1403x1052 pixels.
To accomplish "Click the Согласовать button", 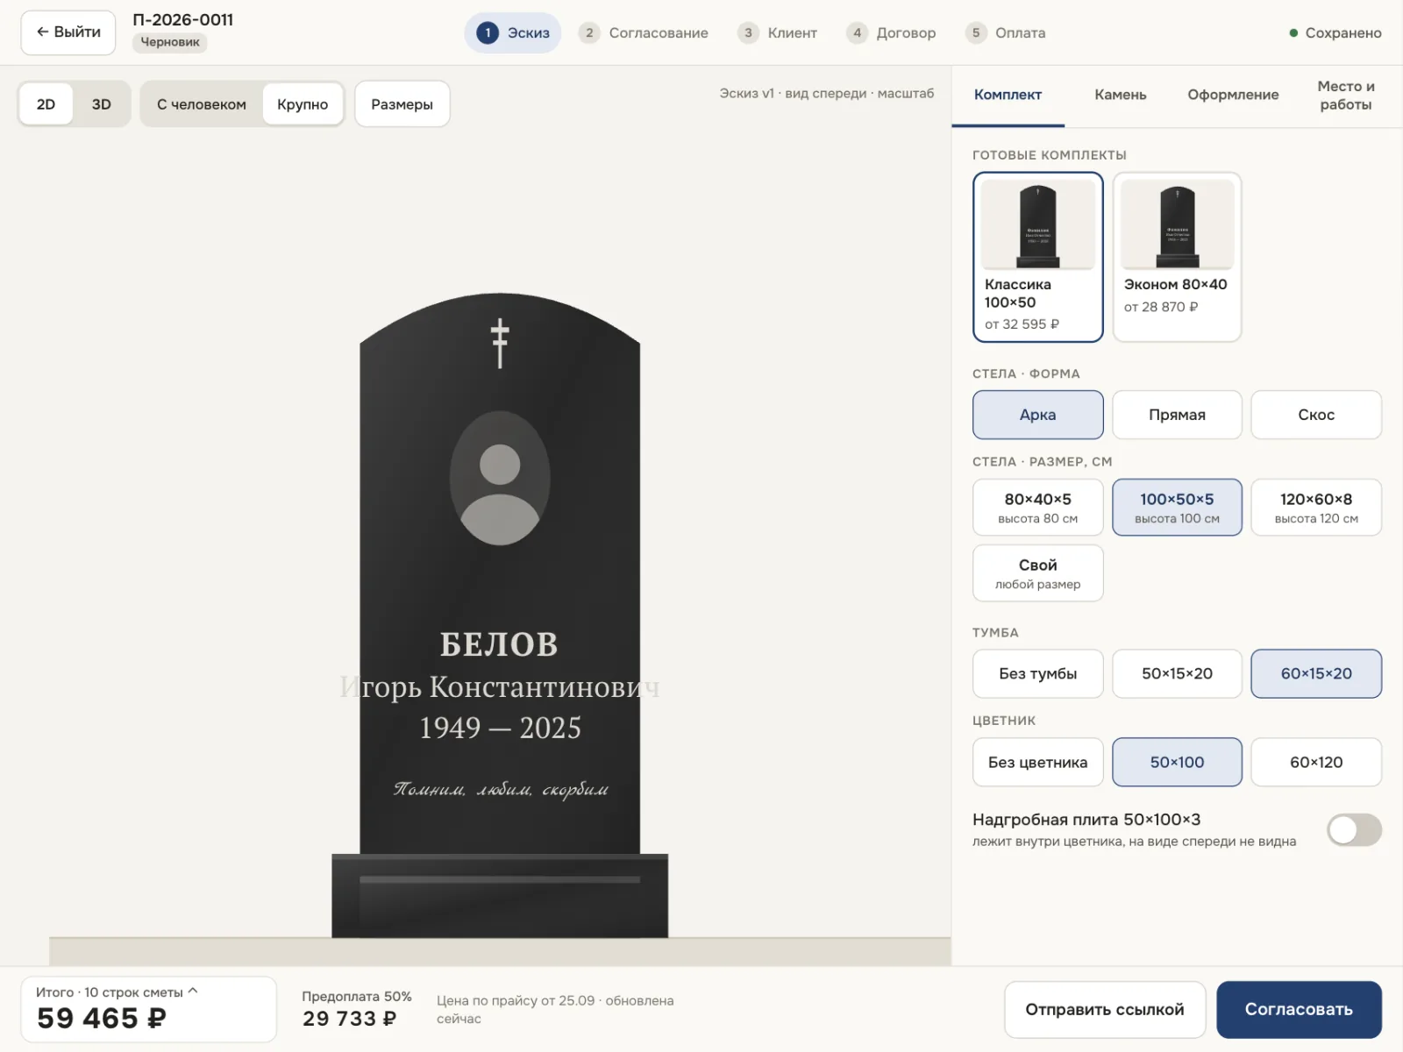I will (1299, 1009).
